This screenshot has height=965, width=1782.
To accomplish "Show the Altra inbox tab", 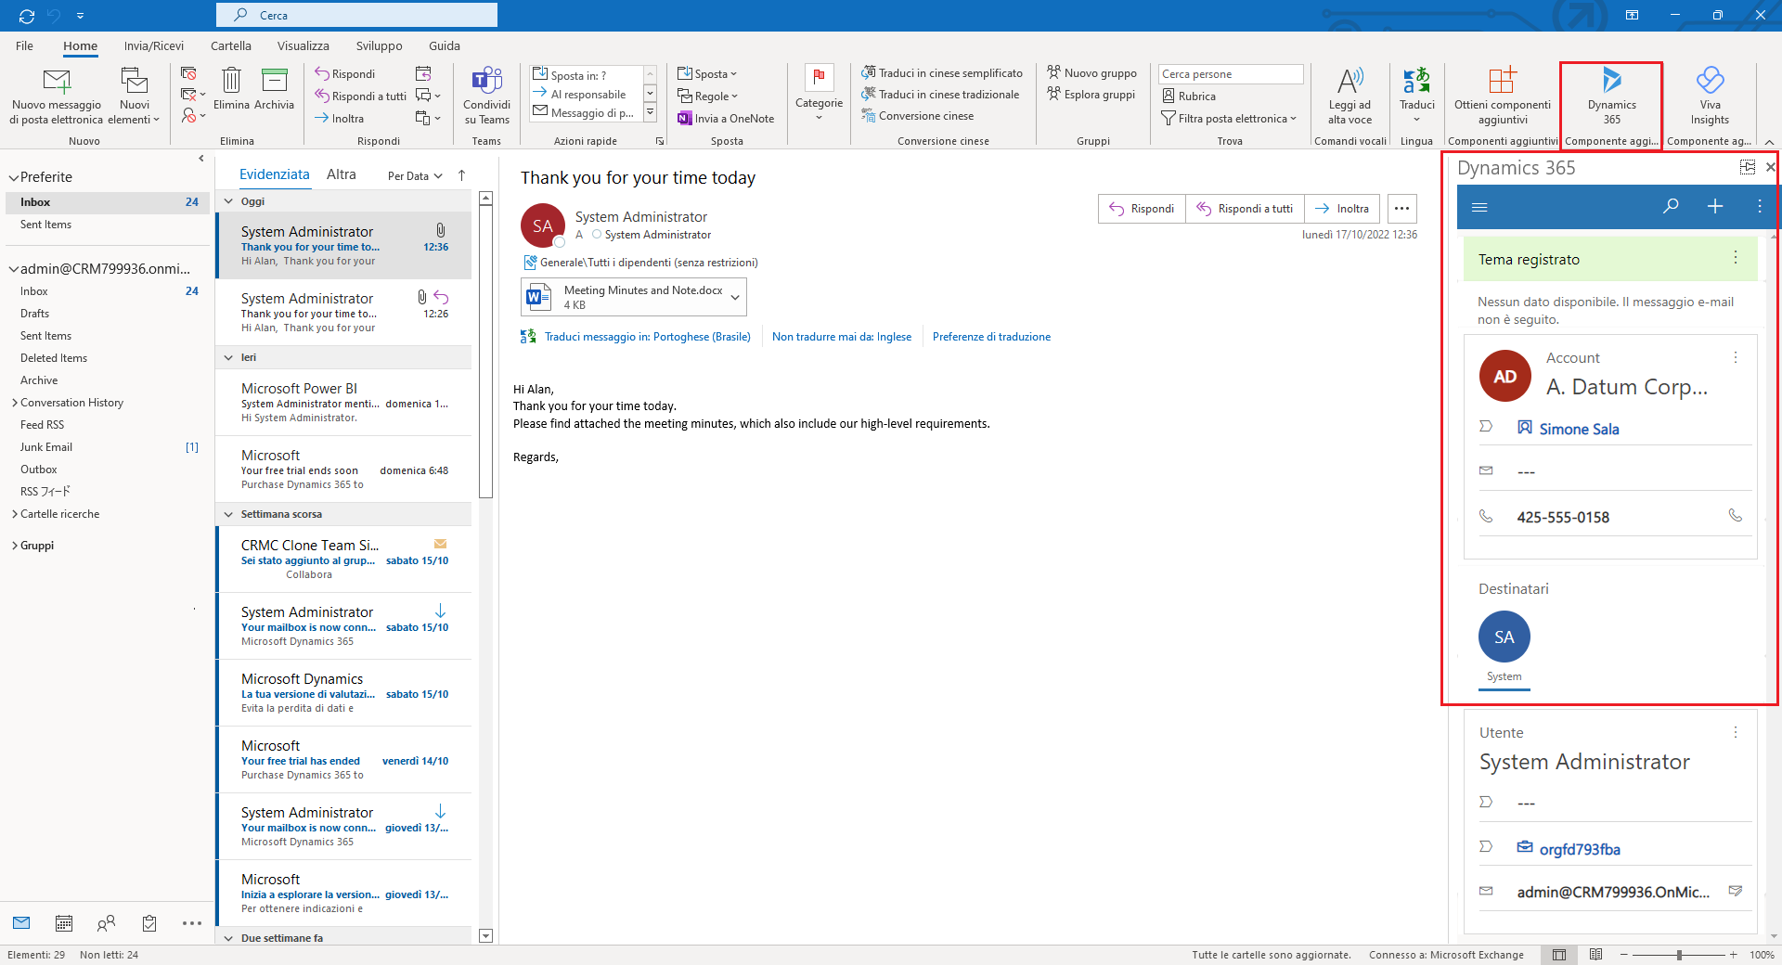I will [342, 174].
